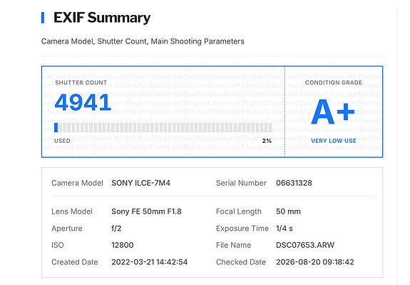Screen dimensions: 410x285
Task: Select aperture value f/2
Action: (116, 229)
